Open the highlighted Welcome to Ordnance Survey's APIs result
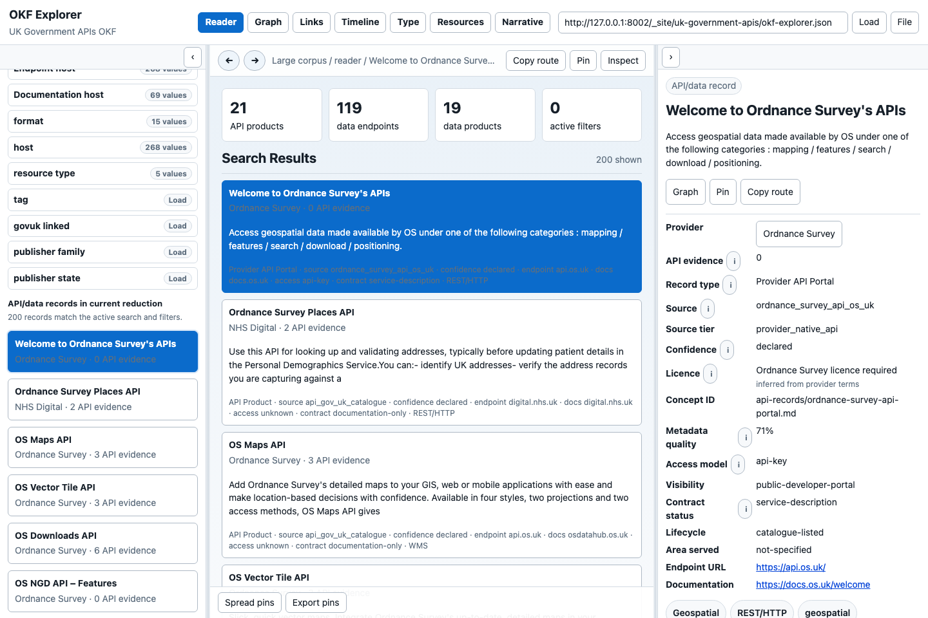928x618 pixels. click(432, 236)
